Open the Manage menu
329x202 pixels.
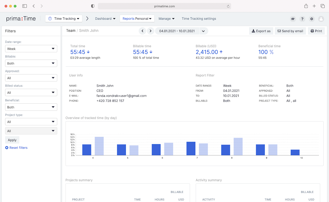[167, 19]
